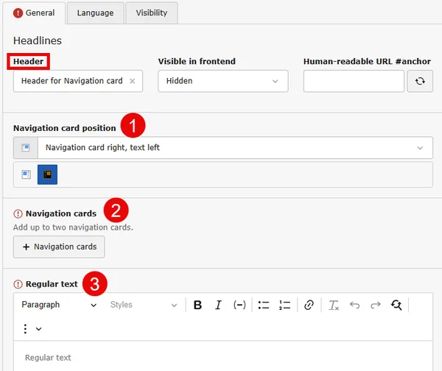Open the Visible in frontend dropdown
The width and height of the screenshot is (442, 371).
(223, 81)
